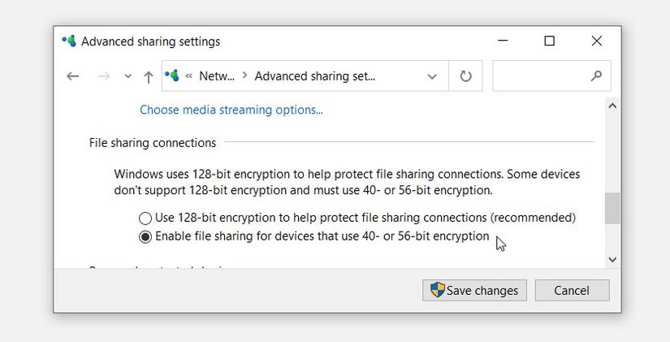Screen dimensions: 670x342
Task: Click the double chevron before Netw...
Action: tap(189, 76)
